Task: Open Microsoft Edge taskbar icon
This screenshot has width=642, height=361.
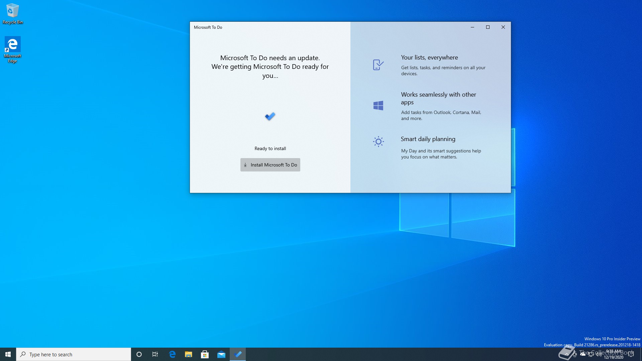Action: point(172,354)
